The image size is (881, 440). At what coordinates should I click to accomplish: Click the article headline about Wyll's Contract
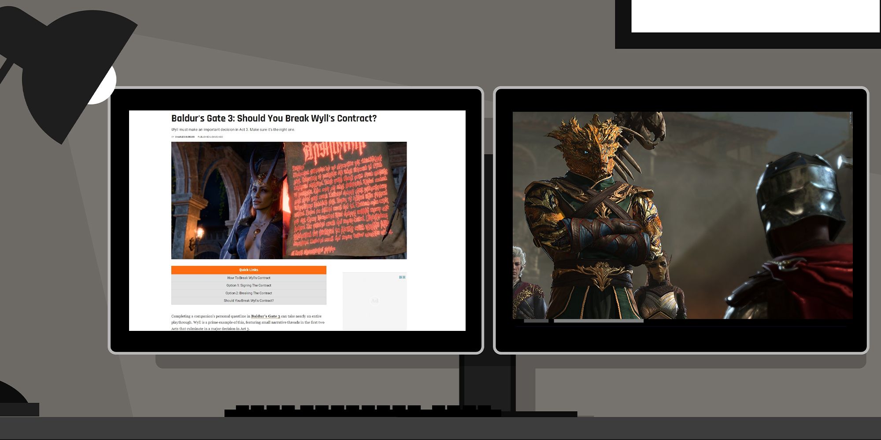coord(274,118)
